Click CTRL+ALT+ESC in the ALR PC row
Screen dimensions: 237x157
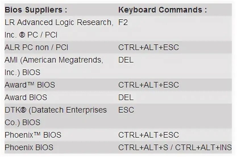pyautogui.click(x=148, y=47)
